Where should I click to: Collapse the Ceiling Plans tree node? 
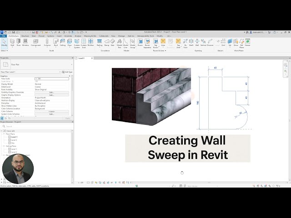4,146
